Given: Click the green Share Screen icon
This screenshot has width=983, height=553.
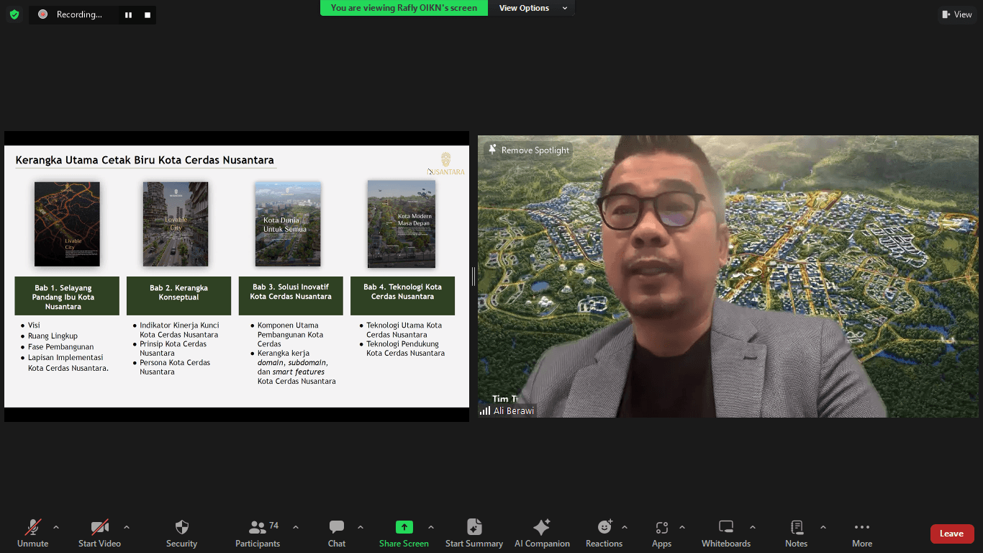Looking at the screenshot, I should point(404,527).
